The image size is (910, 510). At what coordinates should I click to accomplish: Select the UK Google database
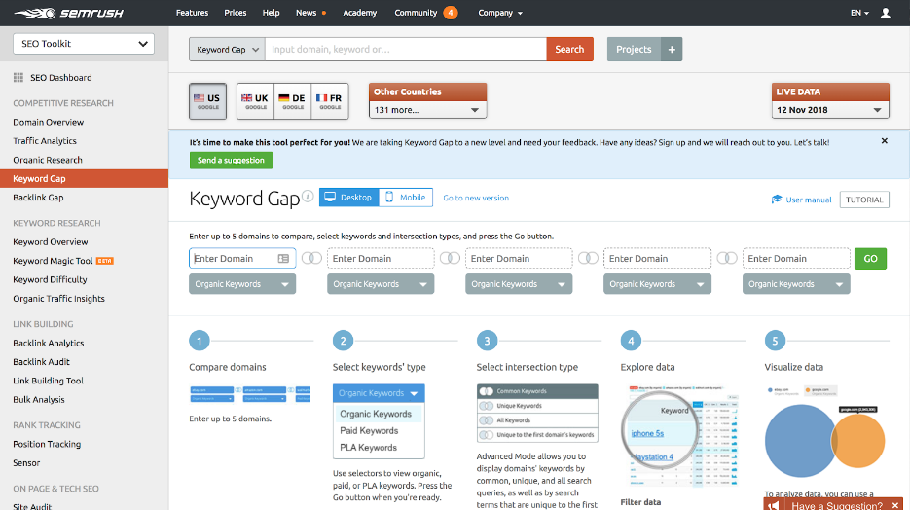tap(254, 101)
